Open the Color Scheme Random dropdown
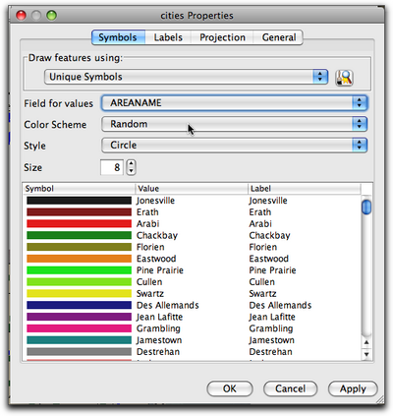 click(x=235, y=124)
